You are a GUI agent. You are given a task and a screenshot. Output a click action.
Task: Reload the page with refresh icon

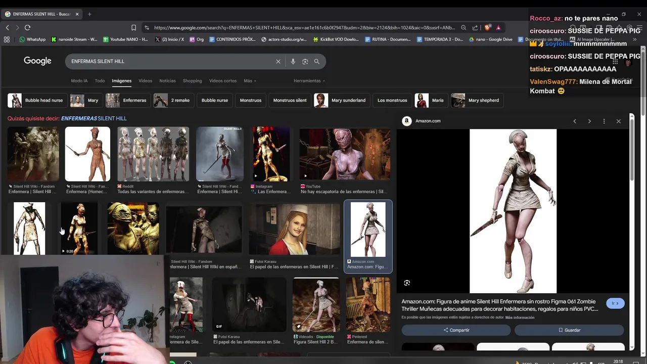tap(27, 28)
